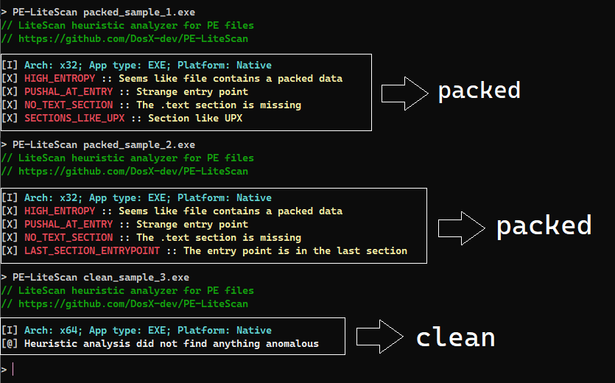Click the [I] marker on the x64 Arch line

10,331
